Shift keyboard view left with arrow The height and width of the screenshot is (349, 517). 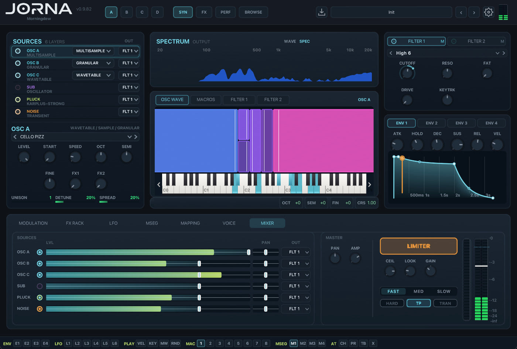pos(159,185)
